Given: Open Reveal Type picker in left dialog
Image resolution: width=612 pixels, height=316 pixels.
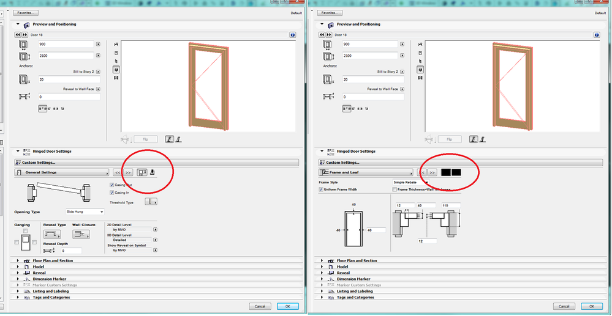Looking at the screenshot, I should point(51,234).
